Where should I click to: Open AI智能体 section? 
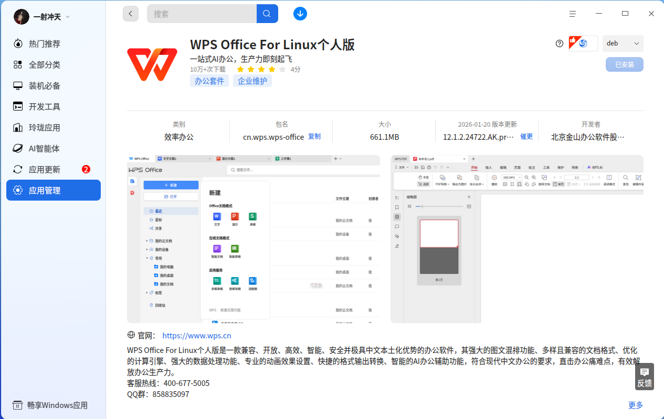tap(54, 148)
